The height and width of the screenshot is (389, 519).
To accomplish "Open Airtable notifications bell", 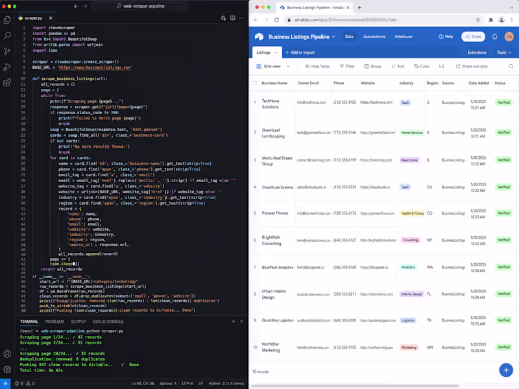I will tap(494, 37).
